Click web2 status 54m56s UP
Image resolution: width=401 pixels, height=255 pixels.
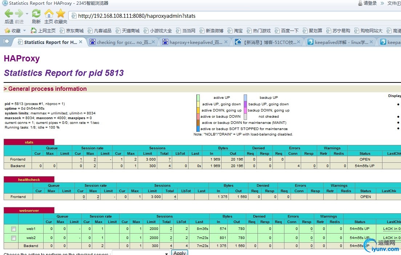360,238
